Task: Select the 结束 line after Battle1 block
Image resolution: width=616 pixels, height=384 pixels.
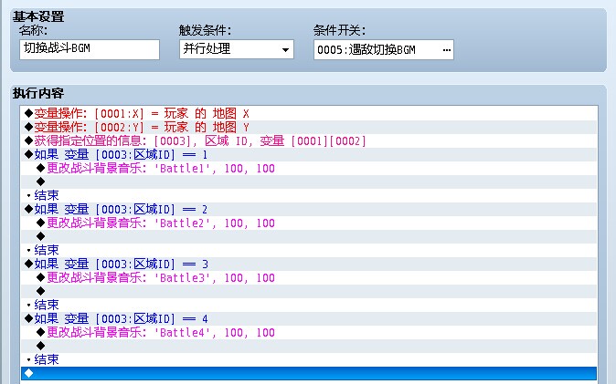Action: (x=309, y=196)
